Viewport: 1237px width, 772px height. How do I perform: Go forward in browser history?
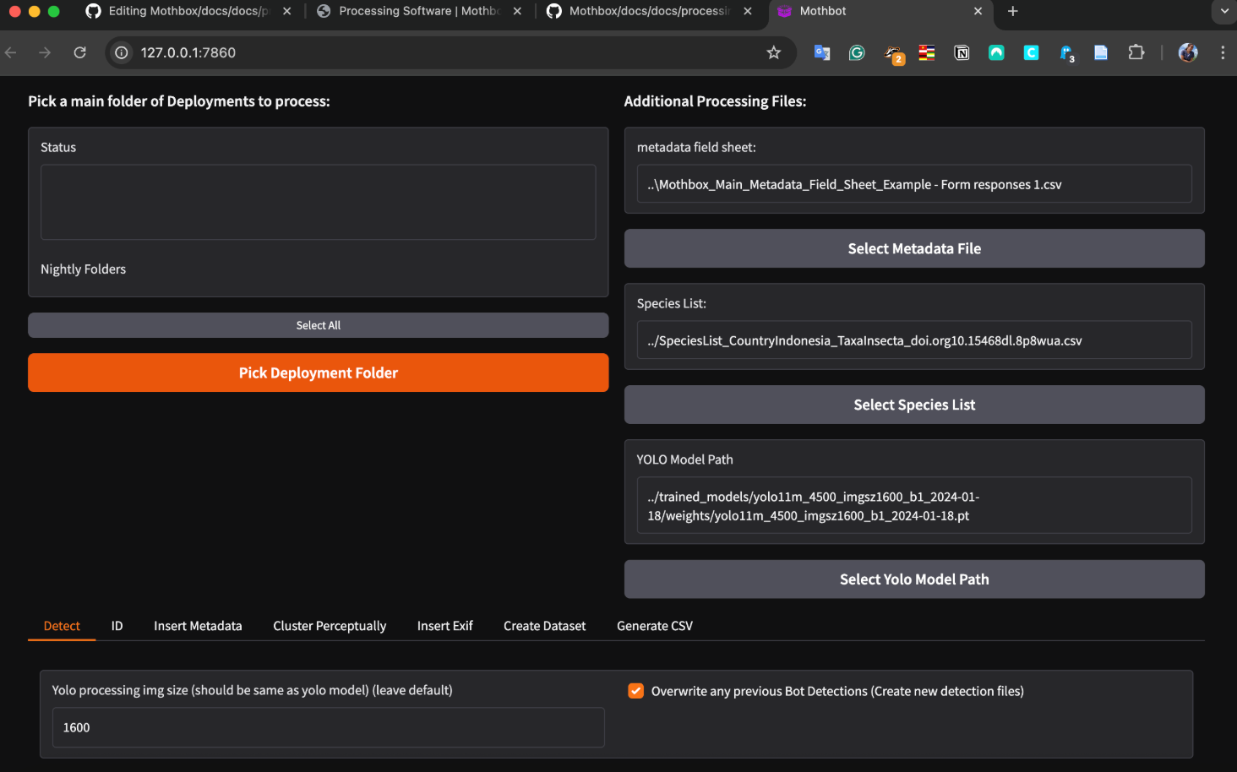45,52
